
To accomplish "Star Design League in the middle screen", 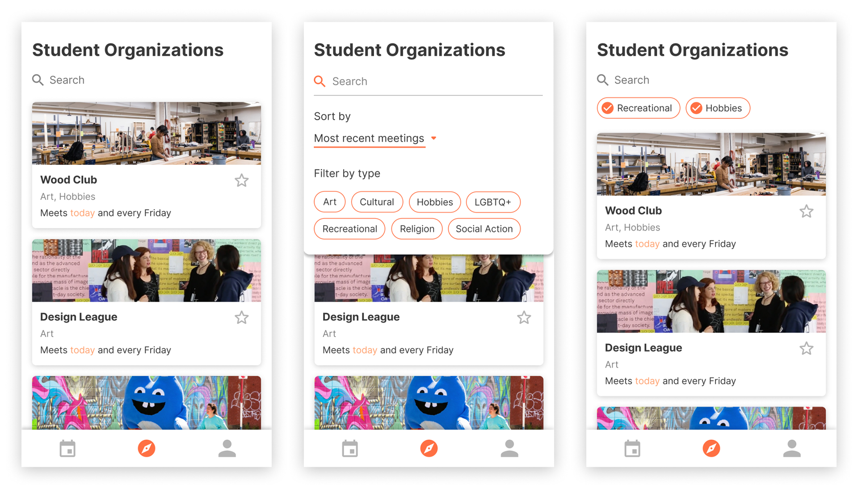I will (x=524, y=317).
